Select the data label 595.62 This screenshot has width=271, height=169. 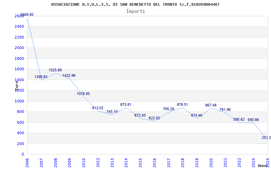click(x=239, y=120)
